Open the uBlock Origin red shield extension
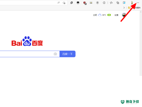142x107 pixels. point(85,3)
